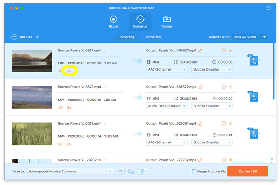The image size is (280, 185).
Task: Expand the Convert All to MP4 4K Video dropdown
Action: tap(250, 37)
